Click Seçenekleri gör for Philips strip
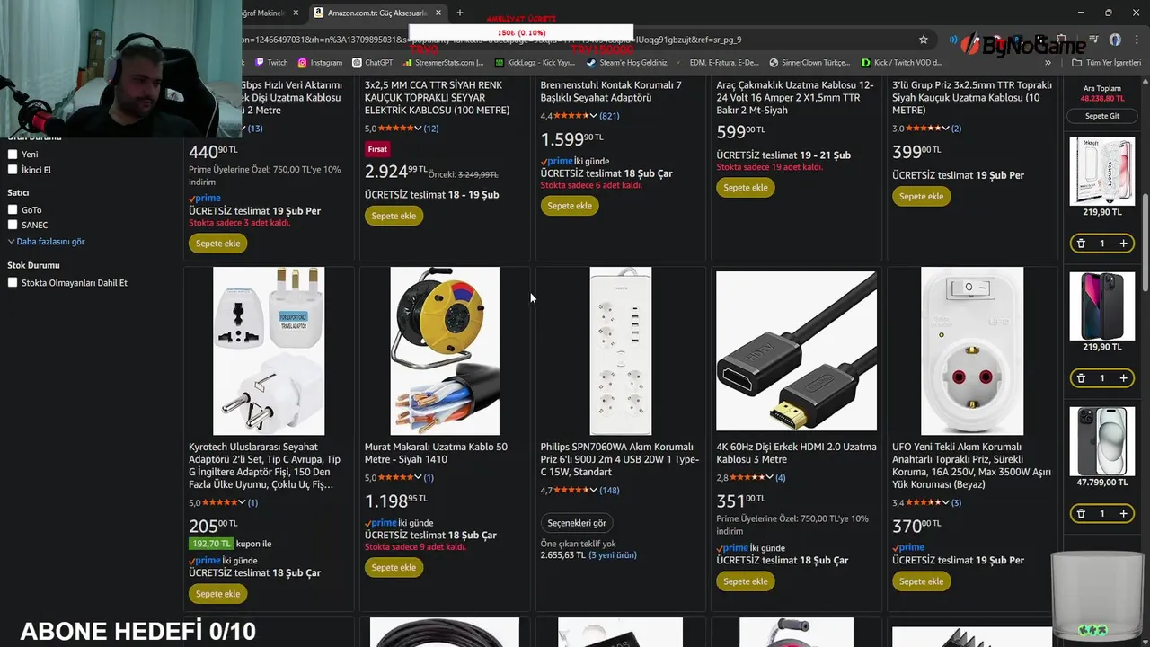The width and height of the screenshot is (1150, 647). (577, 523)
